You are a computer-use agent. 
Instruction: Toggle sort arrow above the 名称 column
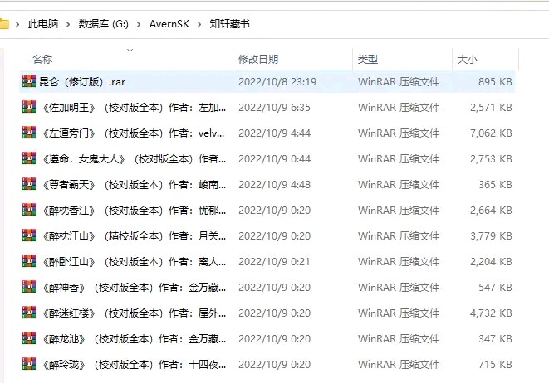[130, 51]
